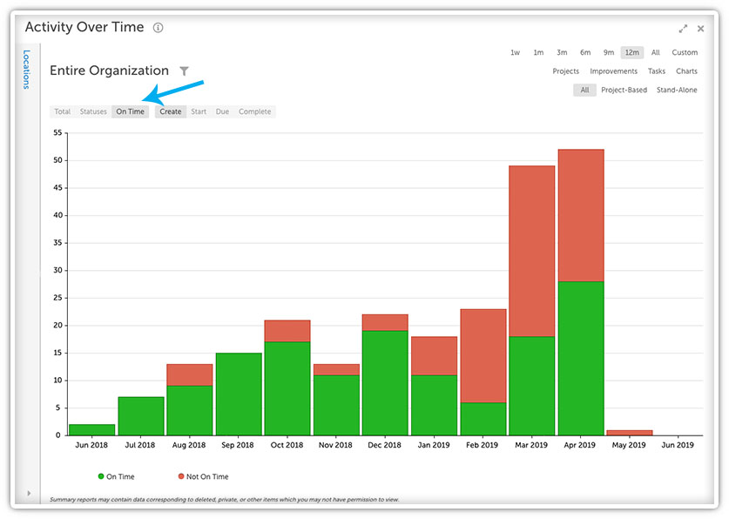Click the Jun 2019 axis label

pyautogui.click(x=678, y=445)
